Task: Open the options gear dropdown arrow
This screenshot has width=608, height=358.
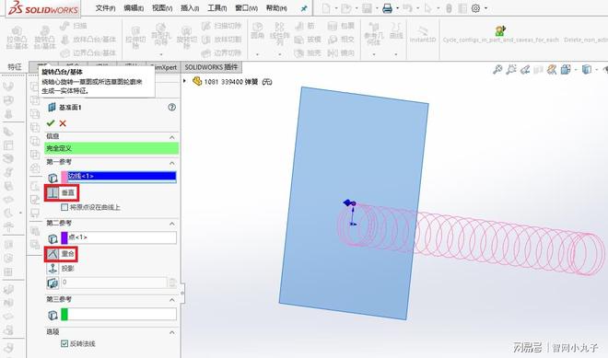Action: [485, 8]
